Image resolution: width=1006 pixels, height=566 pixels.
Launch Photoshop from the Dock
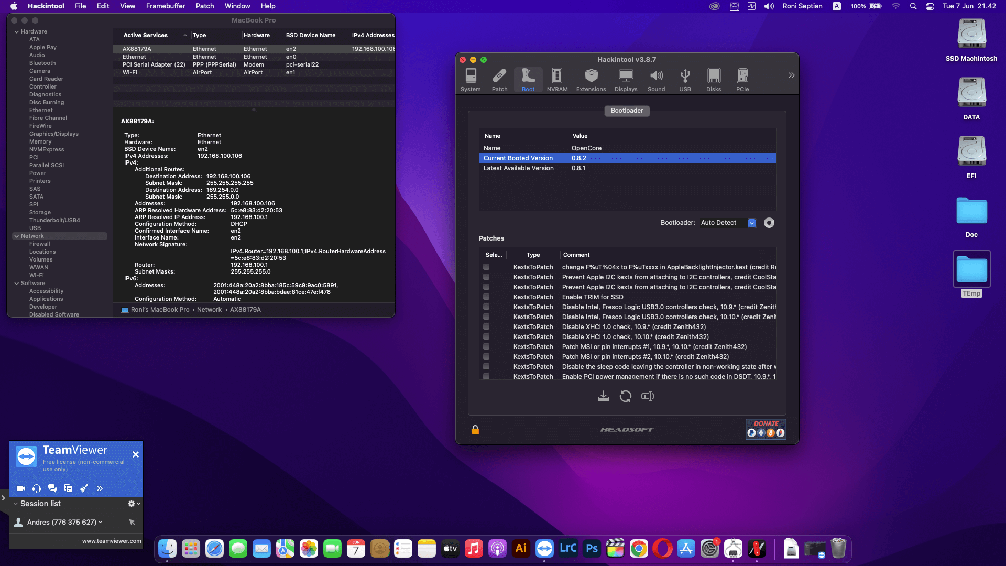click(592, 549)
